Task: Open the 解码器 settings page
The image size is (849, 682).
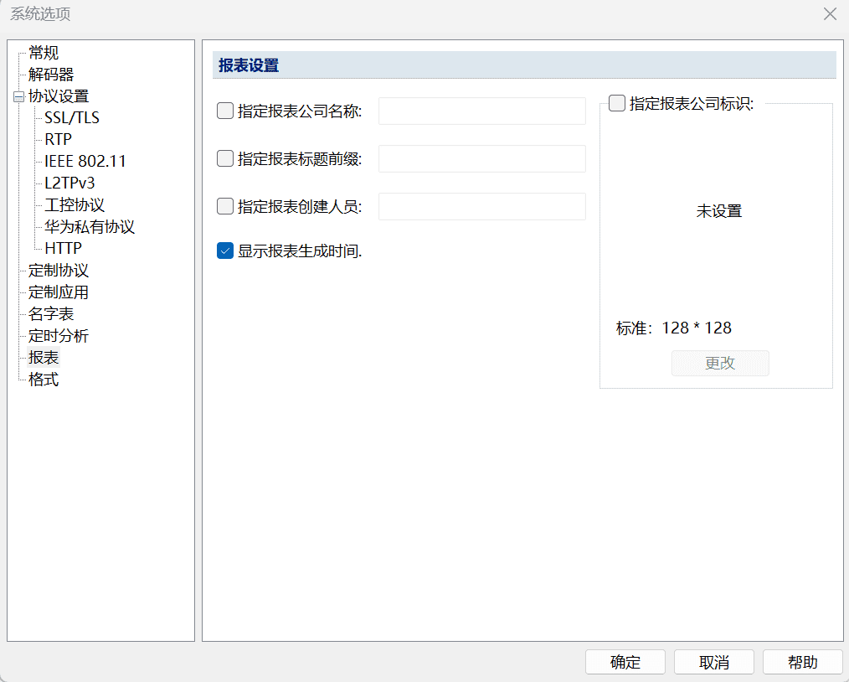Action: 51,75
